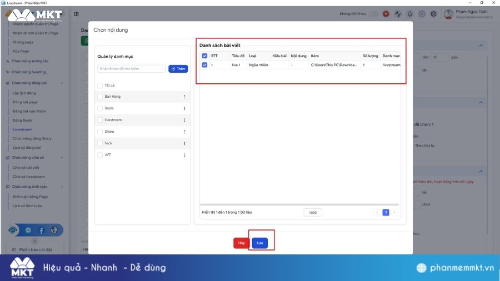The height and width of the screenshot is (281, 500).
Task: Check the Tất cả category checkbox
Action: [100, 86]
